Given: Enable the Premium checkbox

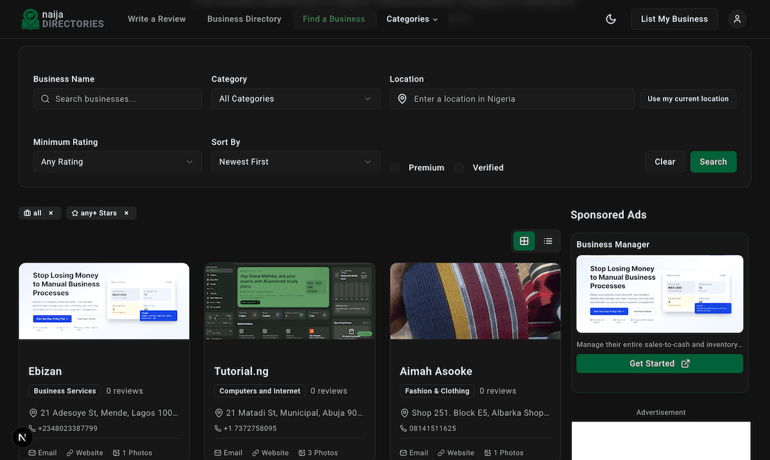Looking at the screenshot, I should pyautogui.click(x=395, y=167).
